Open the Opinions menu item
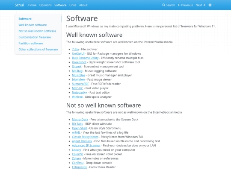231x173 pixels. pyautogui.click(x=45, y=5)
